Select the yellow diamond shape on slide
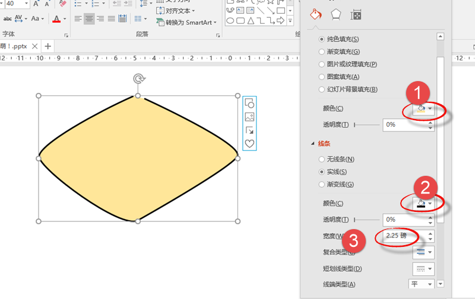The width and height of the screenshot is (475, 299). 138,159
